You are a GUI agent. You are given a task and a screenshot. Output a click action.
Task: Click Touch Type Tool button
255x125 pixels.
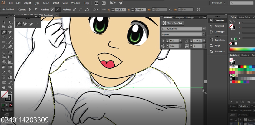coord(173,23)
